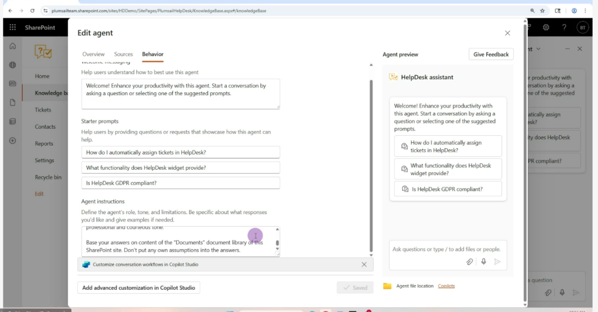598x312 pixels.
Task: Switch to the Sources tab
Action: coord(124,54)
